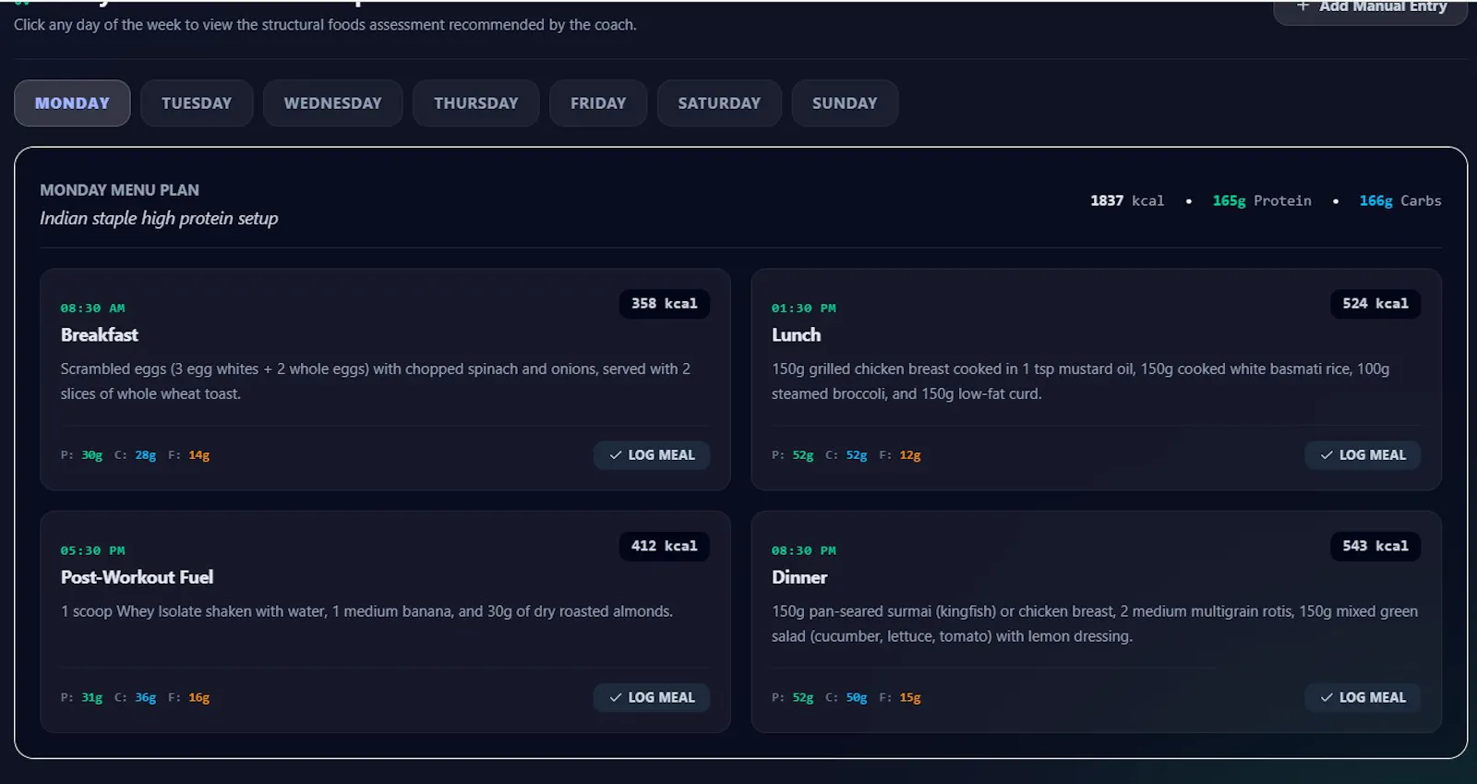
Task: Click the Breakfast scrambled eggs description
Action: 376,381
